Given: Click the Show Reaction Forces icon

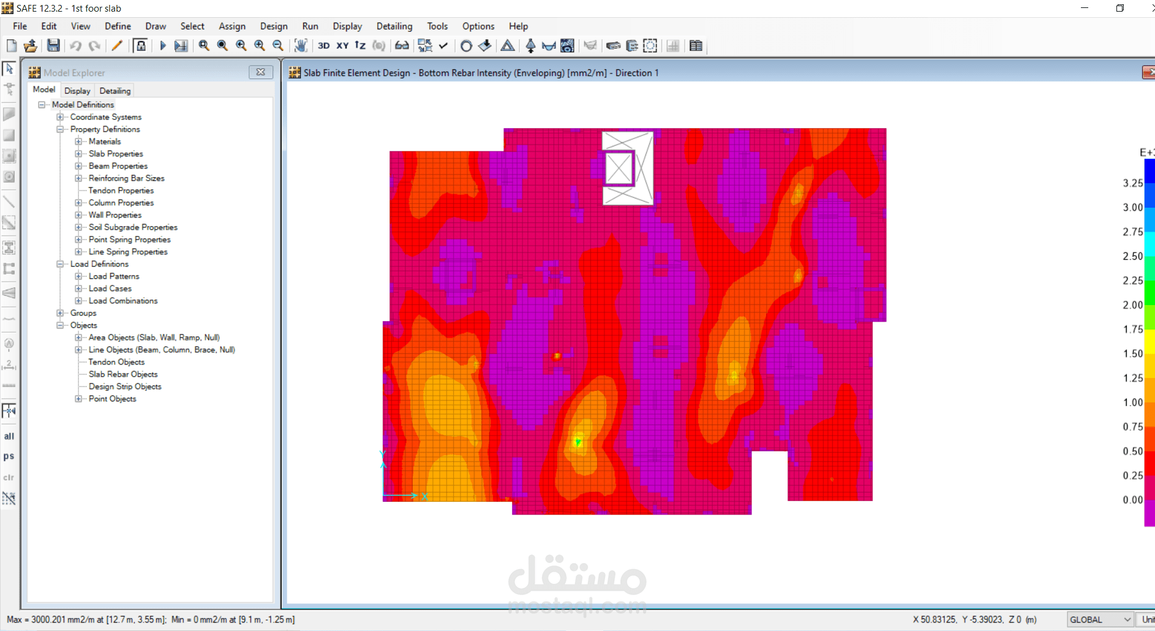Looking at the screenshot, I should pos(530,46).
